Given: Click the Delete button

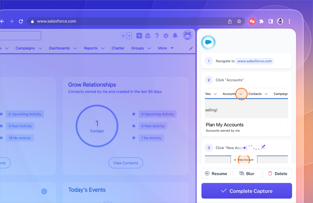Looking at the screenshot, I should (x=277, y=174).
